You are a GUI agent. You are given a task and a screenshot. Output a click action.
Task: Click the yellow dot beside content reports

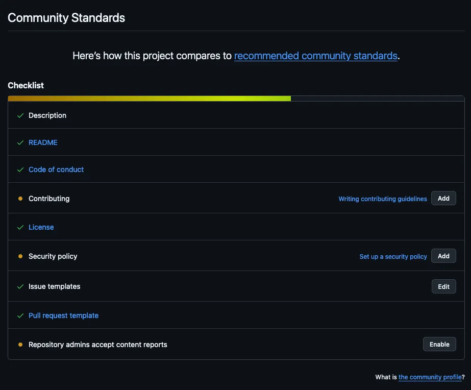pyautogui.click(x=20, y=345)
